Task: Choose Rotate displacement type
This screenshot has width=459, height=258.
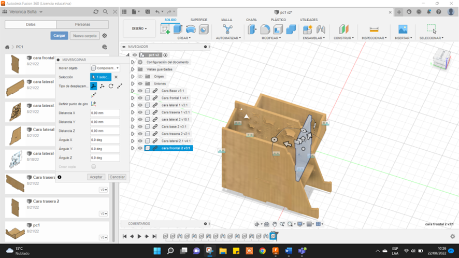Action: [x=111, y=86]
